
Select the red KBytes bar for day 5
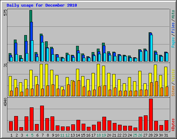31,119
